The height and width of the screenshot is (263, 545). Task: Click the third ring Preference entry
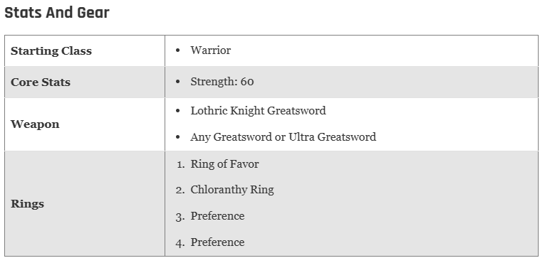pyautogui.click(x=217, y=216)
